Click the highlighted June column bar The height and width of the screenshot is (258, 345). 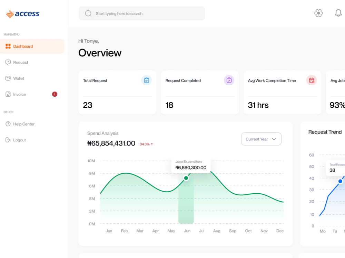pyautogui.click(x=186, y=198)
